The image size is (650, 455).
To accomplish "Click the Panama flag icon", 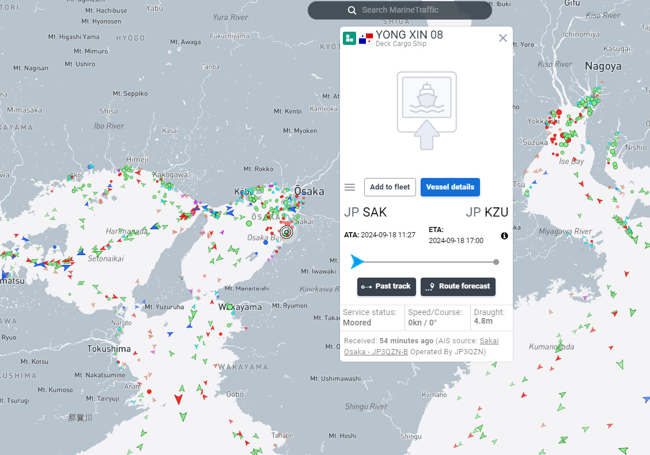I will (x=365, y=39).
